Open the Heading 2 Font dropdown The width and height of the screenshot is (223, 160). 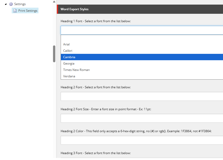(142, 96)
